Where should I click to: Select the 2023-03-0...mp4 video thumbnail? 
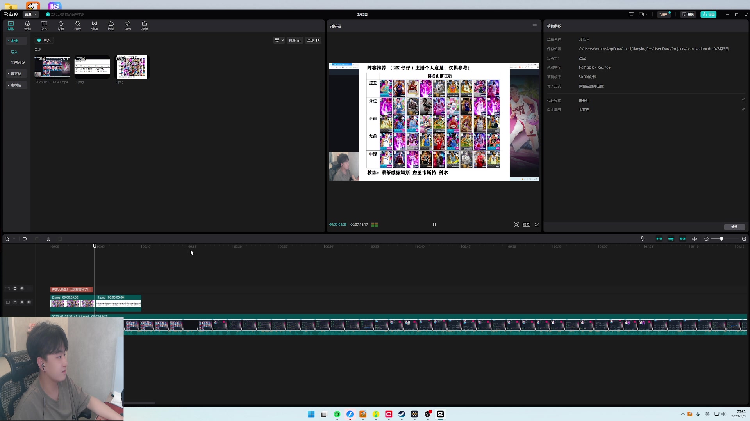click(x=52, y=67)
